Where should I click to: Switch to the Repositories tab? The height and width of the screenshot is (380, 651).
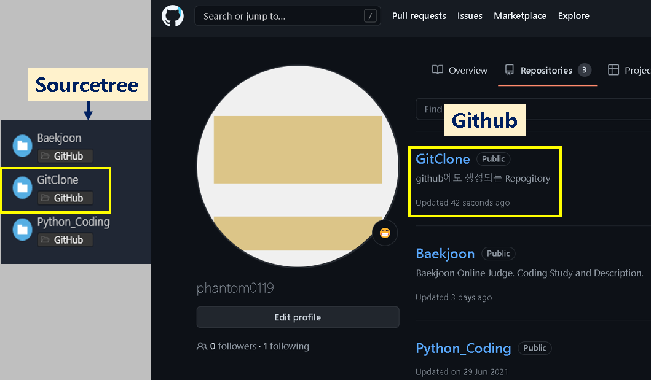tap(548, 70)
